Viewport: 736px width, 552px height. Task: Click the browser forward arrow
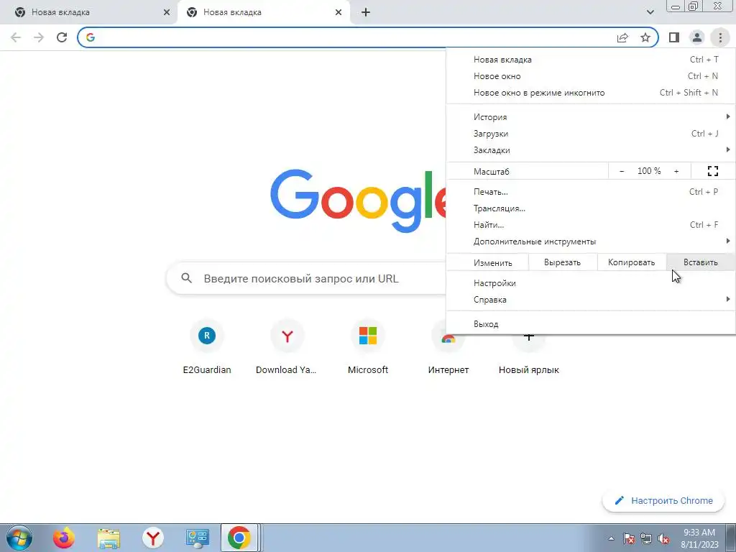pyautogui.click(x=39, y=37)
